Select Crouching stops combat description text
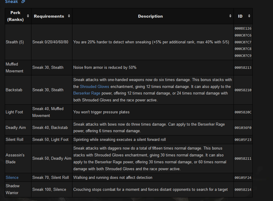This screenshot has height=201, width=273. tap(151, 190)
